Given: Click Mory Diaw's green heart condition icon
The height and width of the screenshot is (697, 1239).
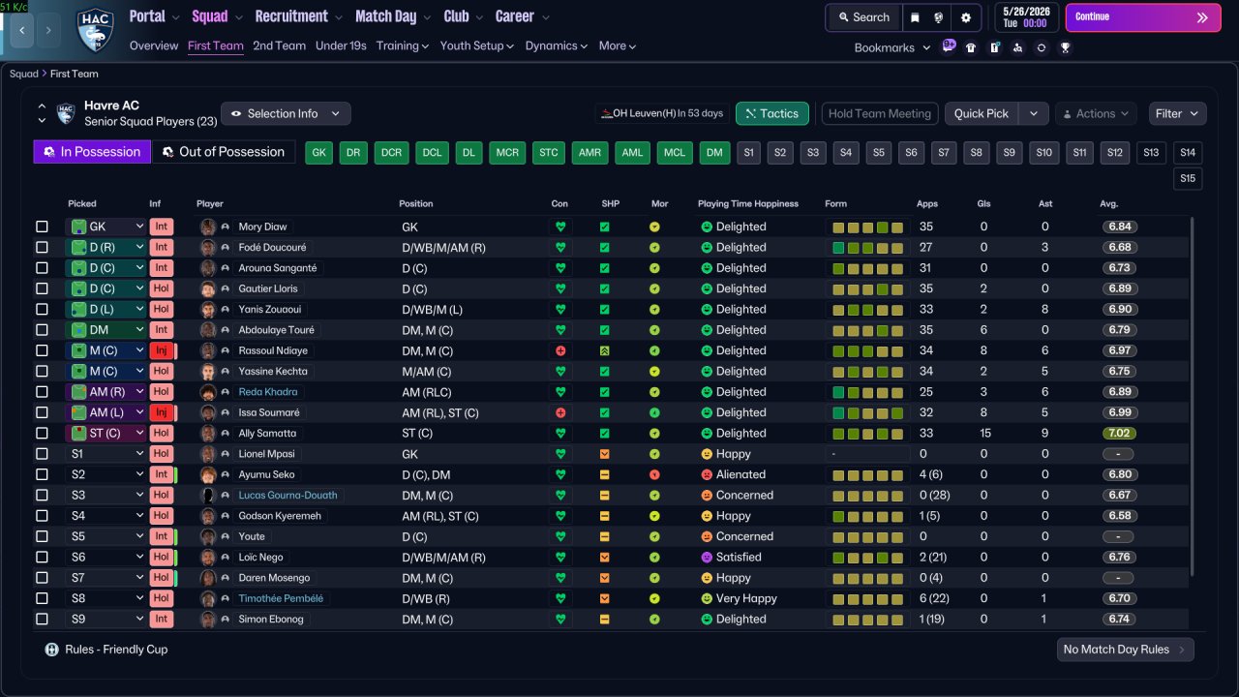Looking at the screenshot, I should tap(559, 227).
